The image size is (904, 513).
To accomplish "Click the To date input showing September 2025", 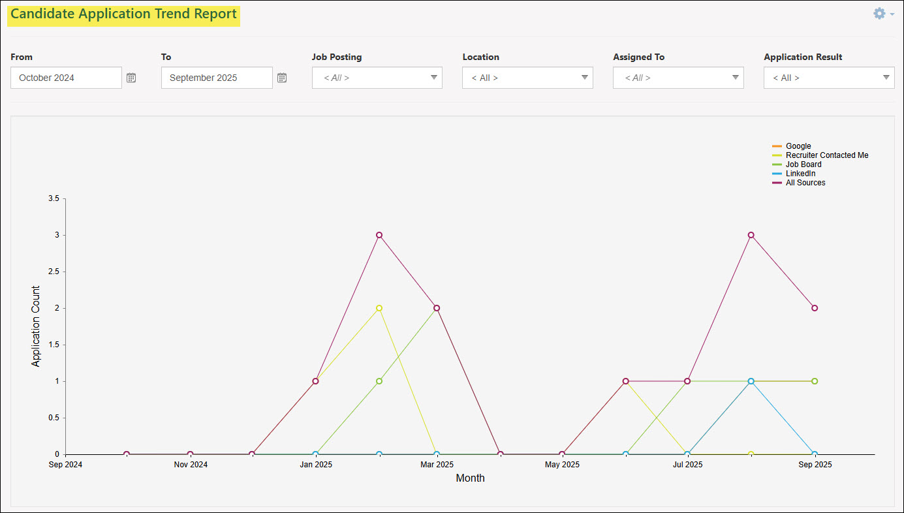I will tap(216, 78).
